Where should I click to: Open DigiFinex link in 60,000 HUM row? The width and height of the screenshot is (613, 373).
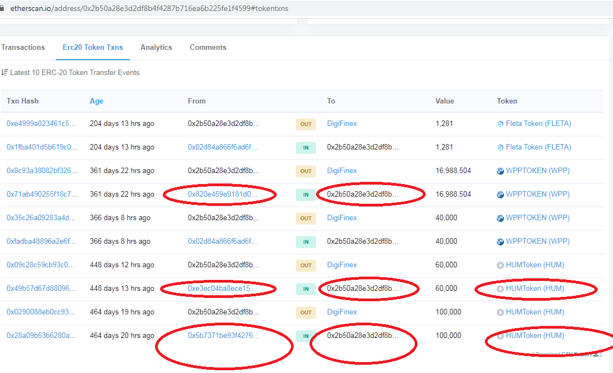tap(342, 265)
